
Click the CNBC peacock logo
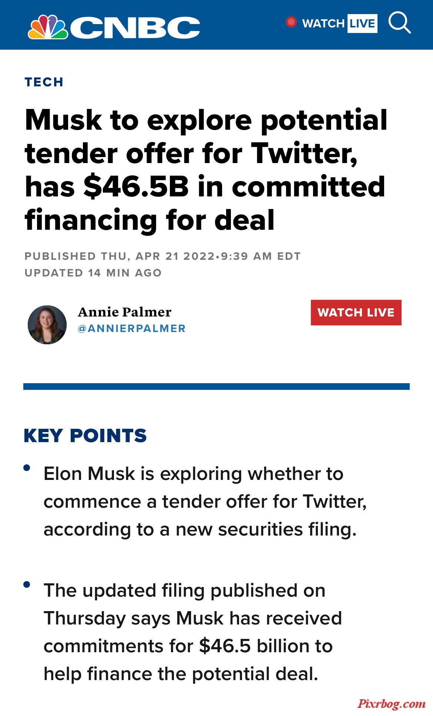tap(48, 27)
